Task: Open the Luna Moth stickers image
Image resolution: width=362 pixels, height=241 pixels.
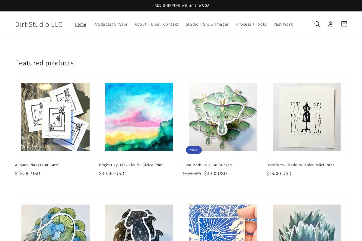Action: point(223,117)
